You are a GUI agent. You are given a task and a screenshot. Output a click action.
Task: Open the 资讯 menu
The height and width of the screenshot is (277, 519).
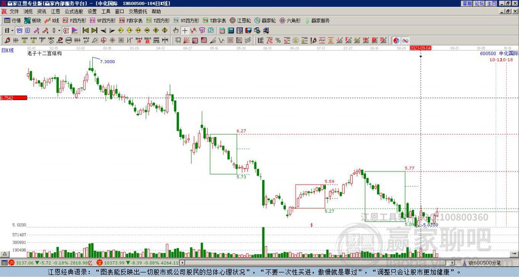click(x=42, y=12)
